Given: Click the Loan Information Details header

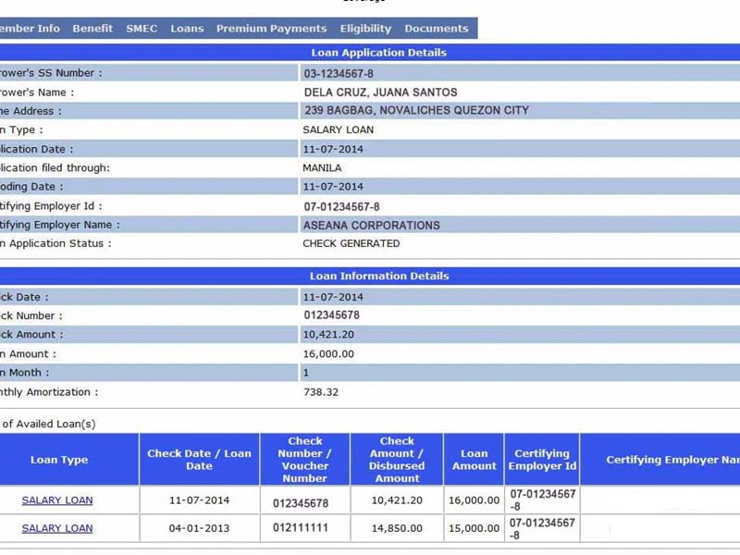Looking at the screenshot, I should click(x=379, y=276).
